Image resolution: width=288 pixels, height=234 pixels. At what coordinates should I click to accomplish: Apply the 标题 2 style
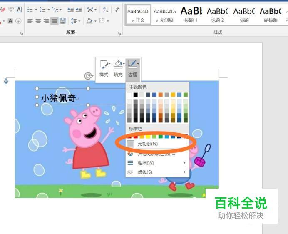[218, 15]
